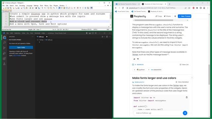Open the browser profile avatar icon
Screen dimensions: 212x119
point(204,8)
